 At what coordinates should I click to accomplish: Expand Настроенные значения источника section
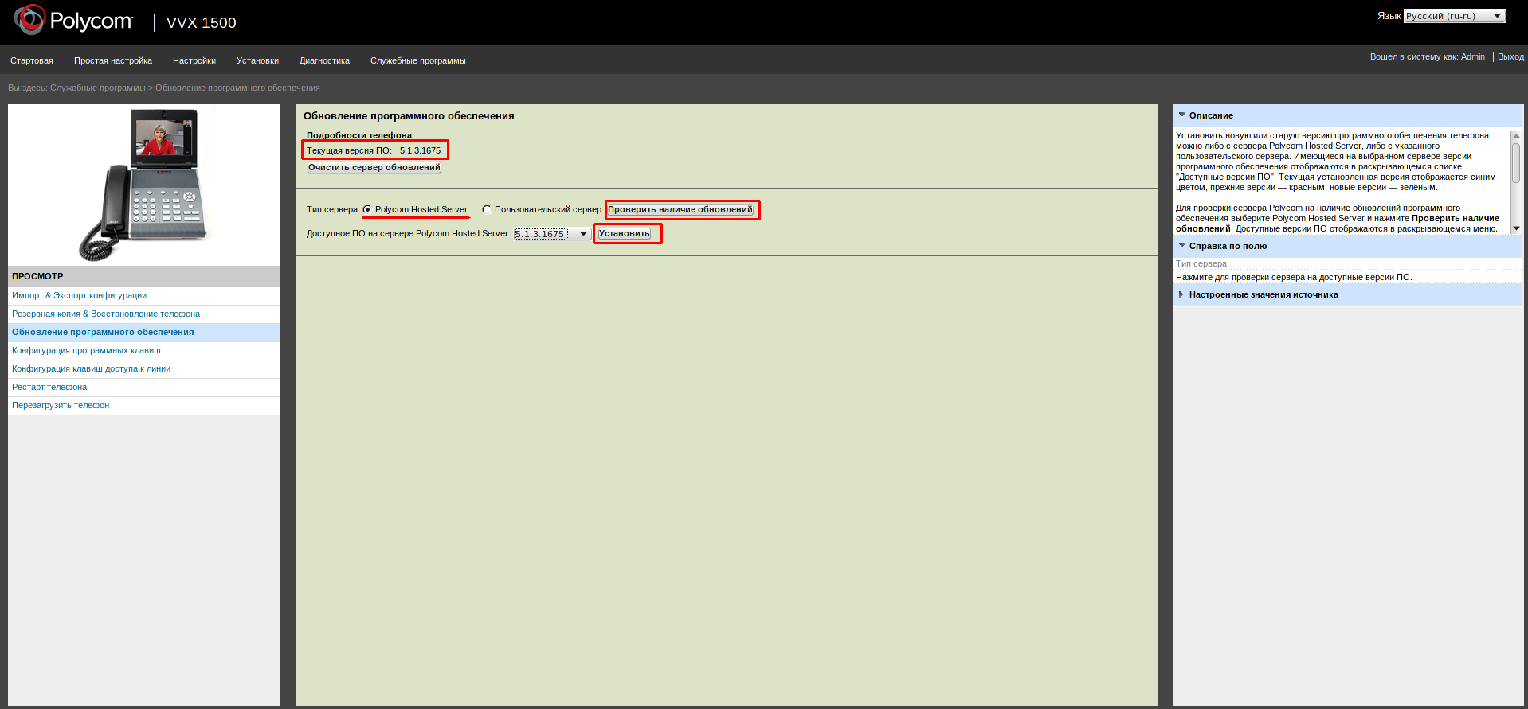tap(1181, 294)
